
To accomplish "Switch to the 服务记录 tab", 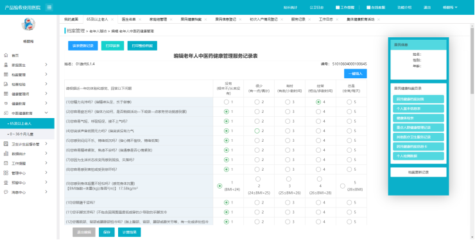I will 298,19.
